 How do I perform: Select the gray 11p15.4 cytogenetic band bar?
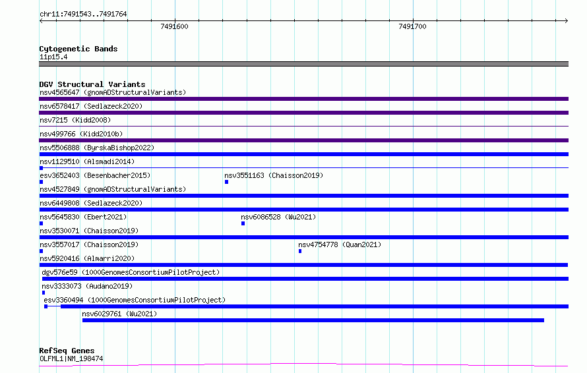303,64
